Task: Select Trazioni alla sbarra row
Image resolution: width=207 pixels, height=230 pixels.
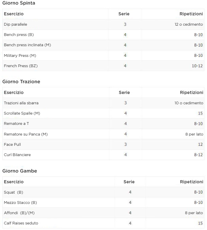Action: 103,103
